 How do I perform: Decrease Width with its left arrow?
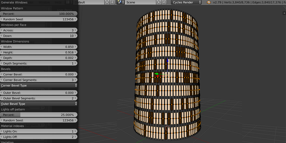[1, 47]
